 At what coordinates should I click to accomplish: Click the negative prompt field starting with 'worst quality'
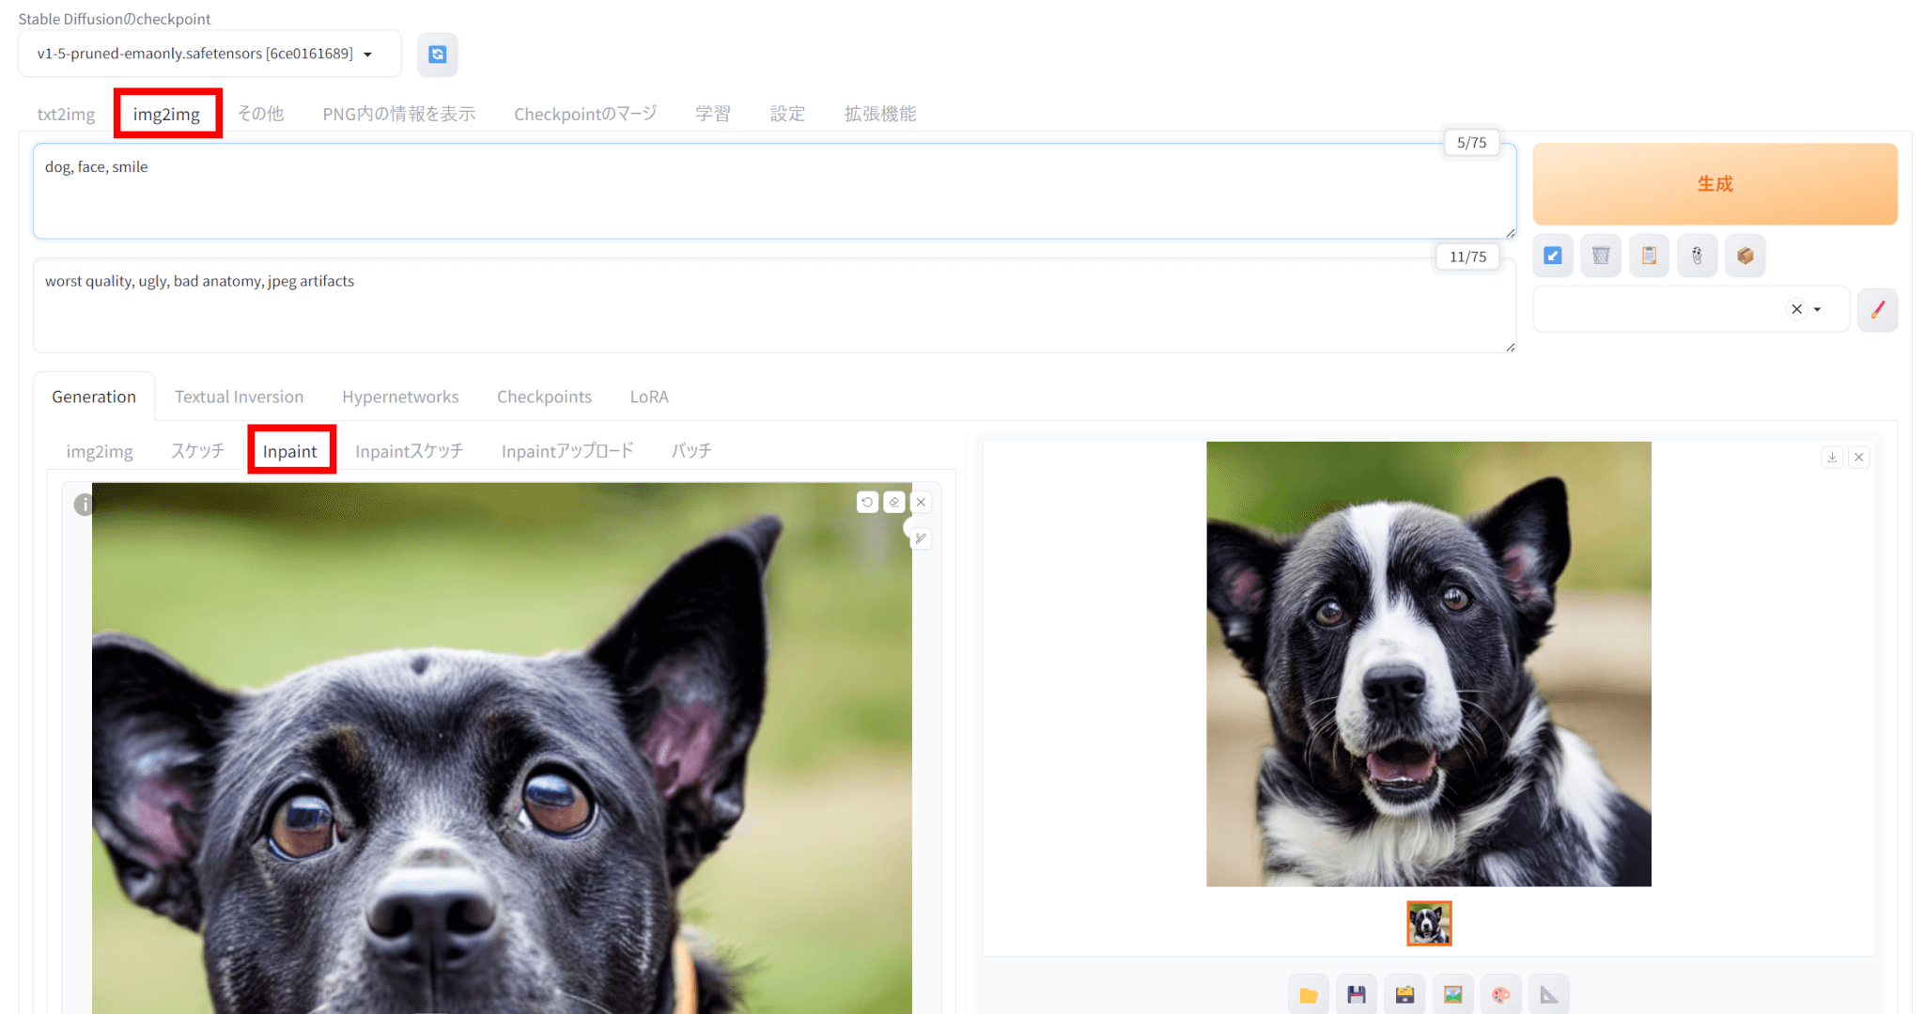pyautogui.click(x=774, y=305)
